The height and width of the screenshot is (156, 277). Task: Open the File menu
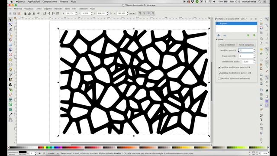pyautogui.click(x=10, y=9)
